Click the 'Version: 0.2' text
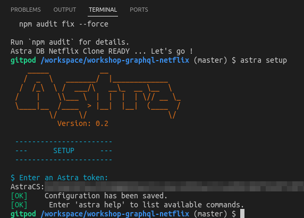Screen dimensions: 304x218 coord(83,123)
